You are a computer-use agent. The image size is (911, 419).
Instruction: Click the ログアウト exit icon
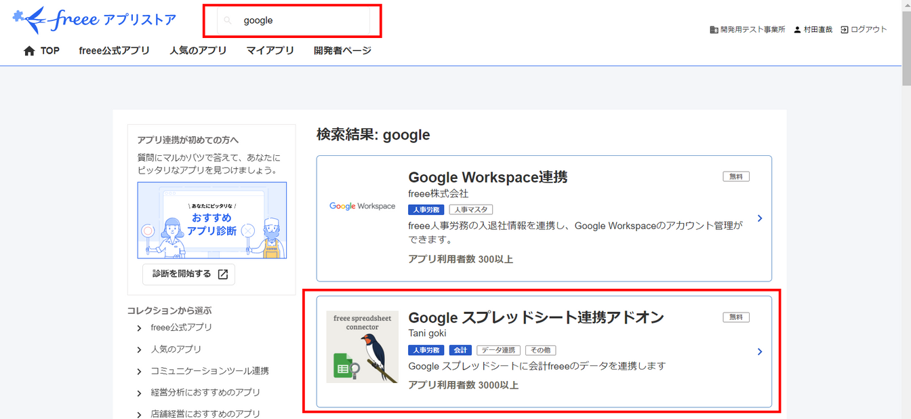845,30
